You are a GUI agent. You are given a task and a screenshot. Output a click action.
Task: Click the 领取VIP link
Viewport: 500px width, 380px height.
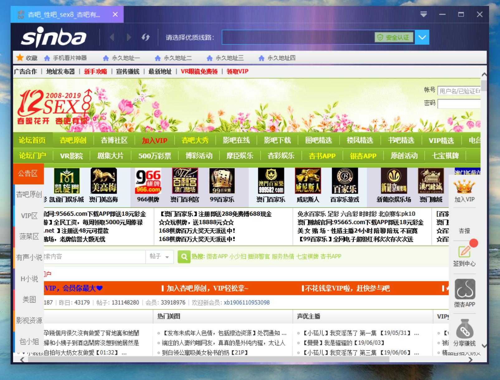tap(237, 71)
